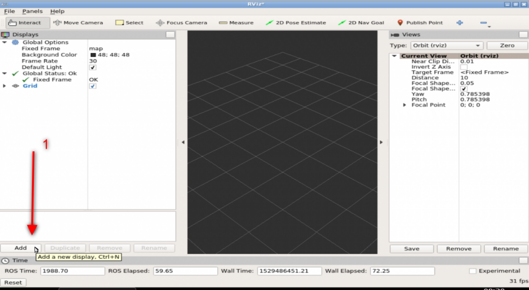
Task: Click the Yaw value 0.785398
Action: pyautogui.click(x=475, y=94)
